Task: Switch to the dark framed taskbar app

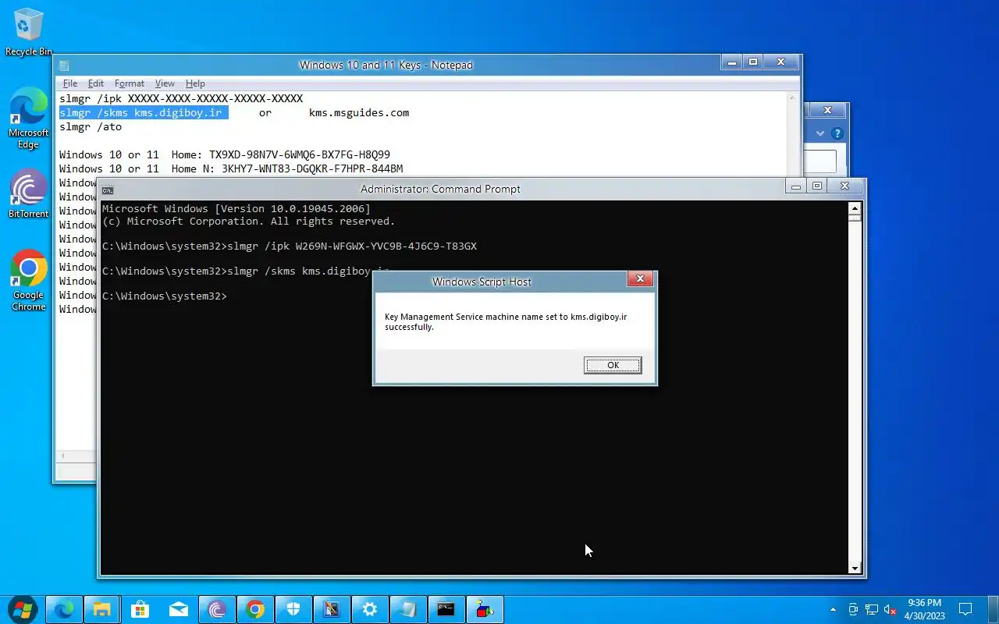Action: tap(332, 609)
